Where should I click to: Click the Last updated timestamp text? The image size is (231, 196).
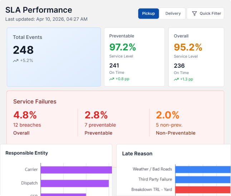[x=46, y=19]
